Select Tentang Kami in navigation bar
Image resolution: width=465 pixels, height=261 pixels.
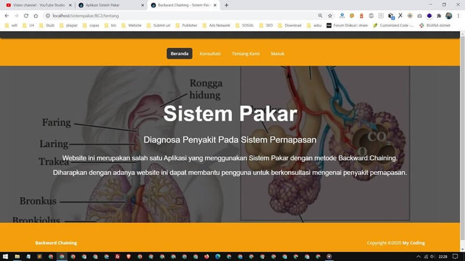tap(246, 54)
